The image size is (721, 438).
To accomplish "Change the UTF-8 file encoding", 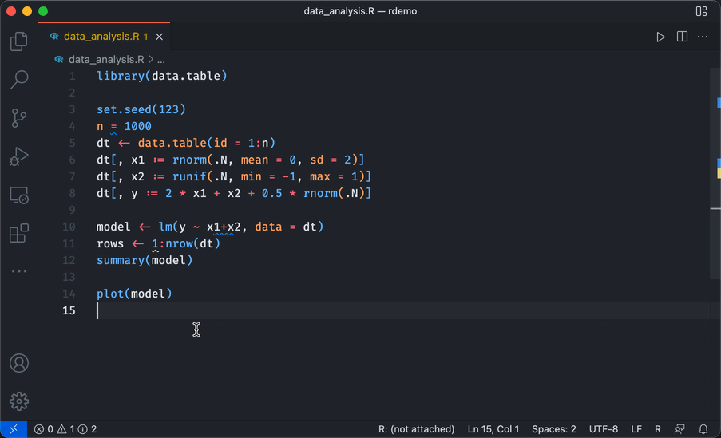I will click(x=604, y=429).
